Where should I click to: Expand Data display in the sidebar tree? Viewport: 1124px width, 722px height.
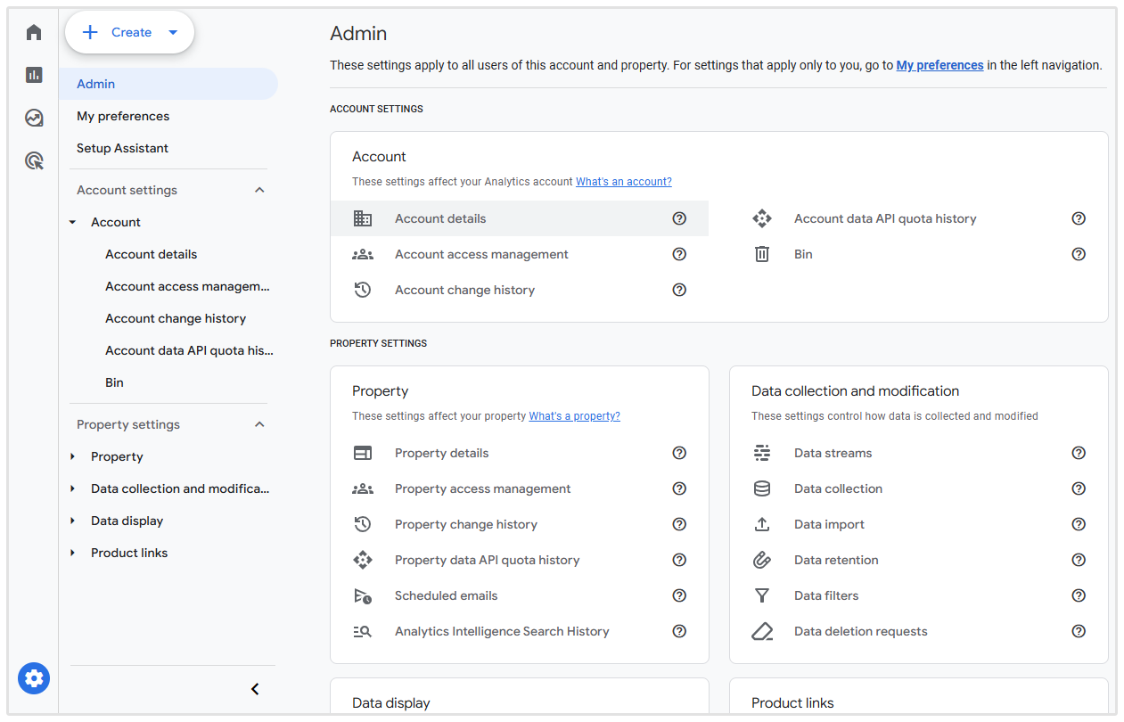click(x=73, y=521)
